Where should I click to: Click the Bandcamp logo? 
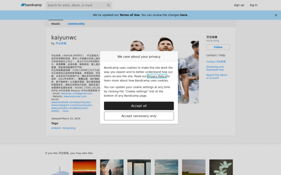click(31, 5)
